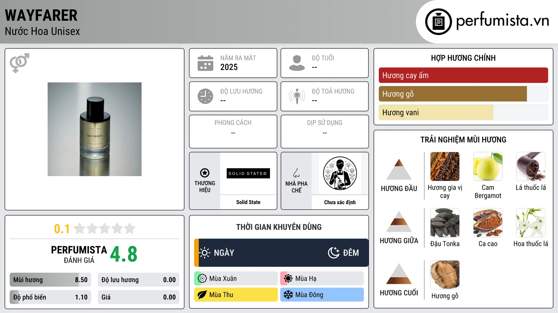Select the Lá thuốc lá pipe image
Image resolution: width=558 pixels, height=313 pixels.
[x=531, y=167]
